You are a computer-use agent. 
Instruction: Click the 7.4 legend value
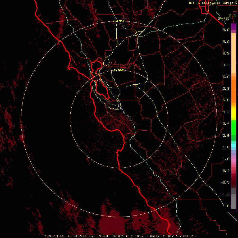tap(226, 65)
